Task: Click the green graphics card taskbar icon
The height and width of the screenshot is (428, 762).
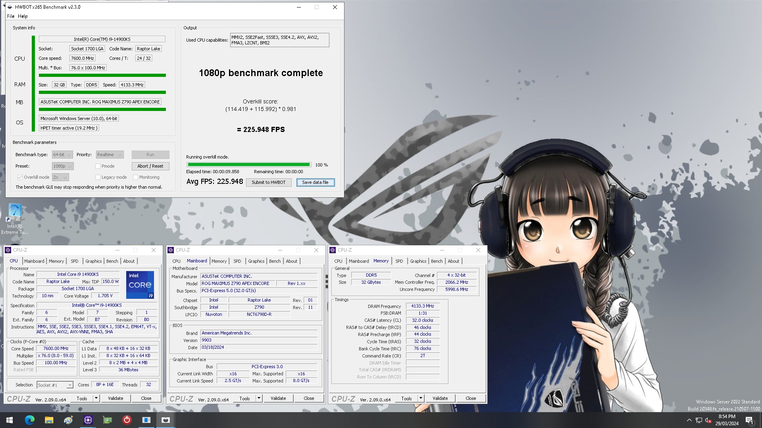Action: pyautogui.click(x=107, y=420)
